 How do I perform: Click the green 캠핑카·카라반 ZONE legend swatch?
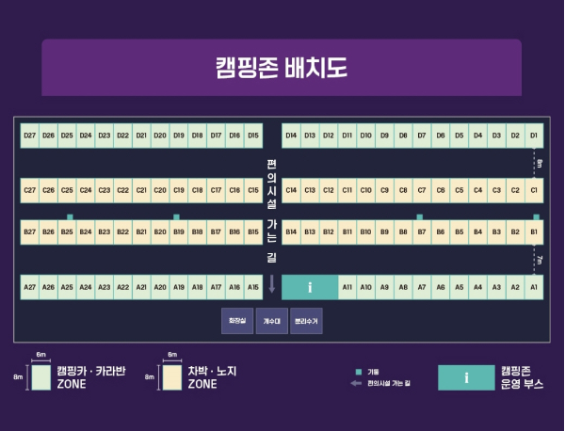[41, 377]
